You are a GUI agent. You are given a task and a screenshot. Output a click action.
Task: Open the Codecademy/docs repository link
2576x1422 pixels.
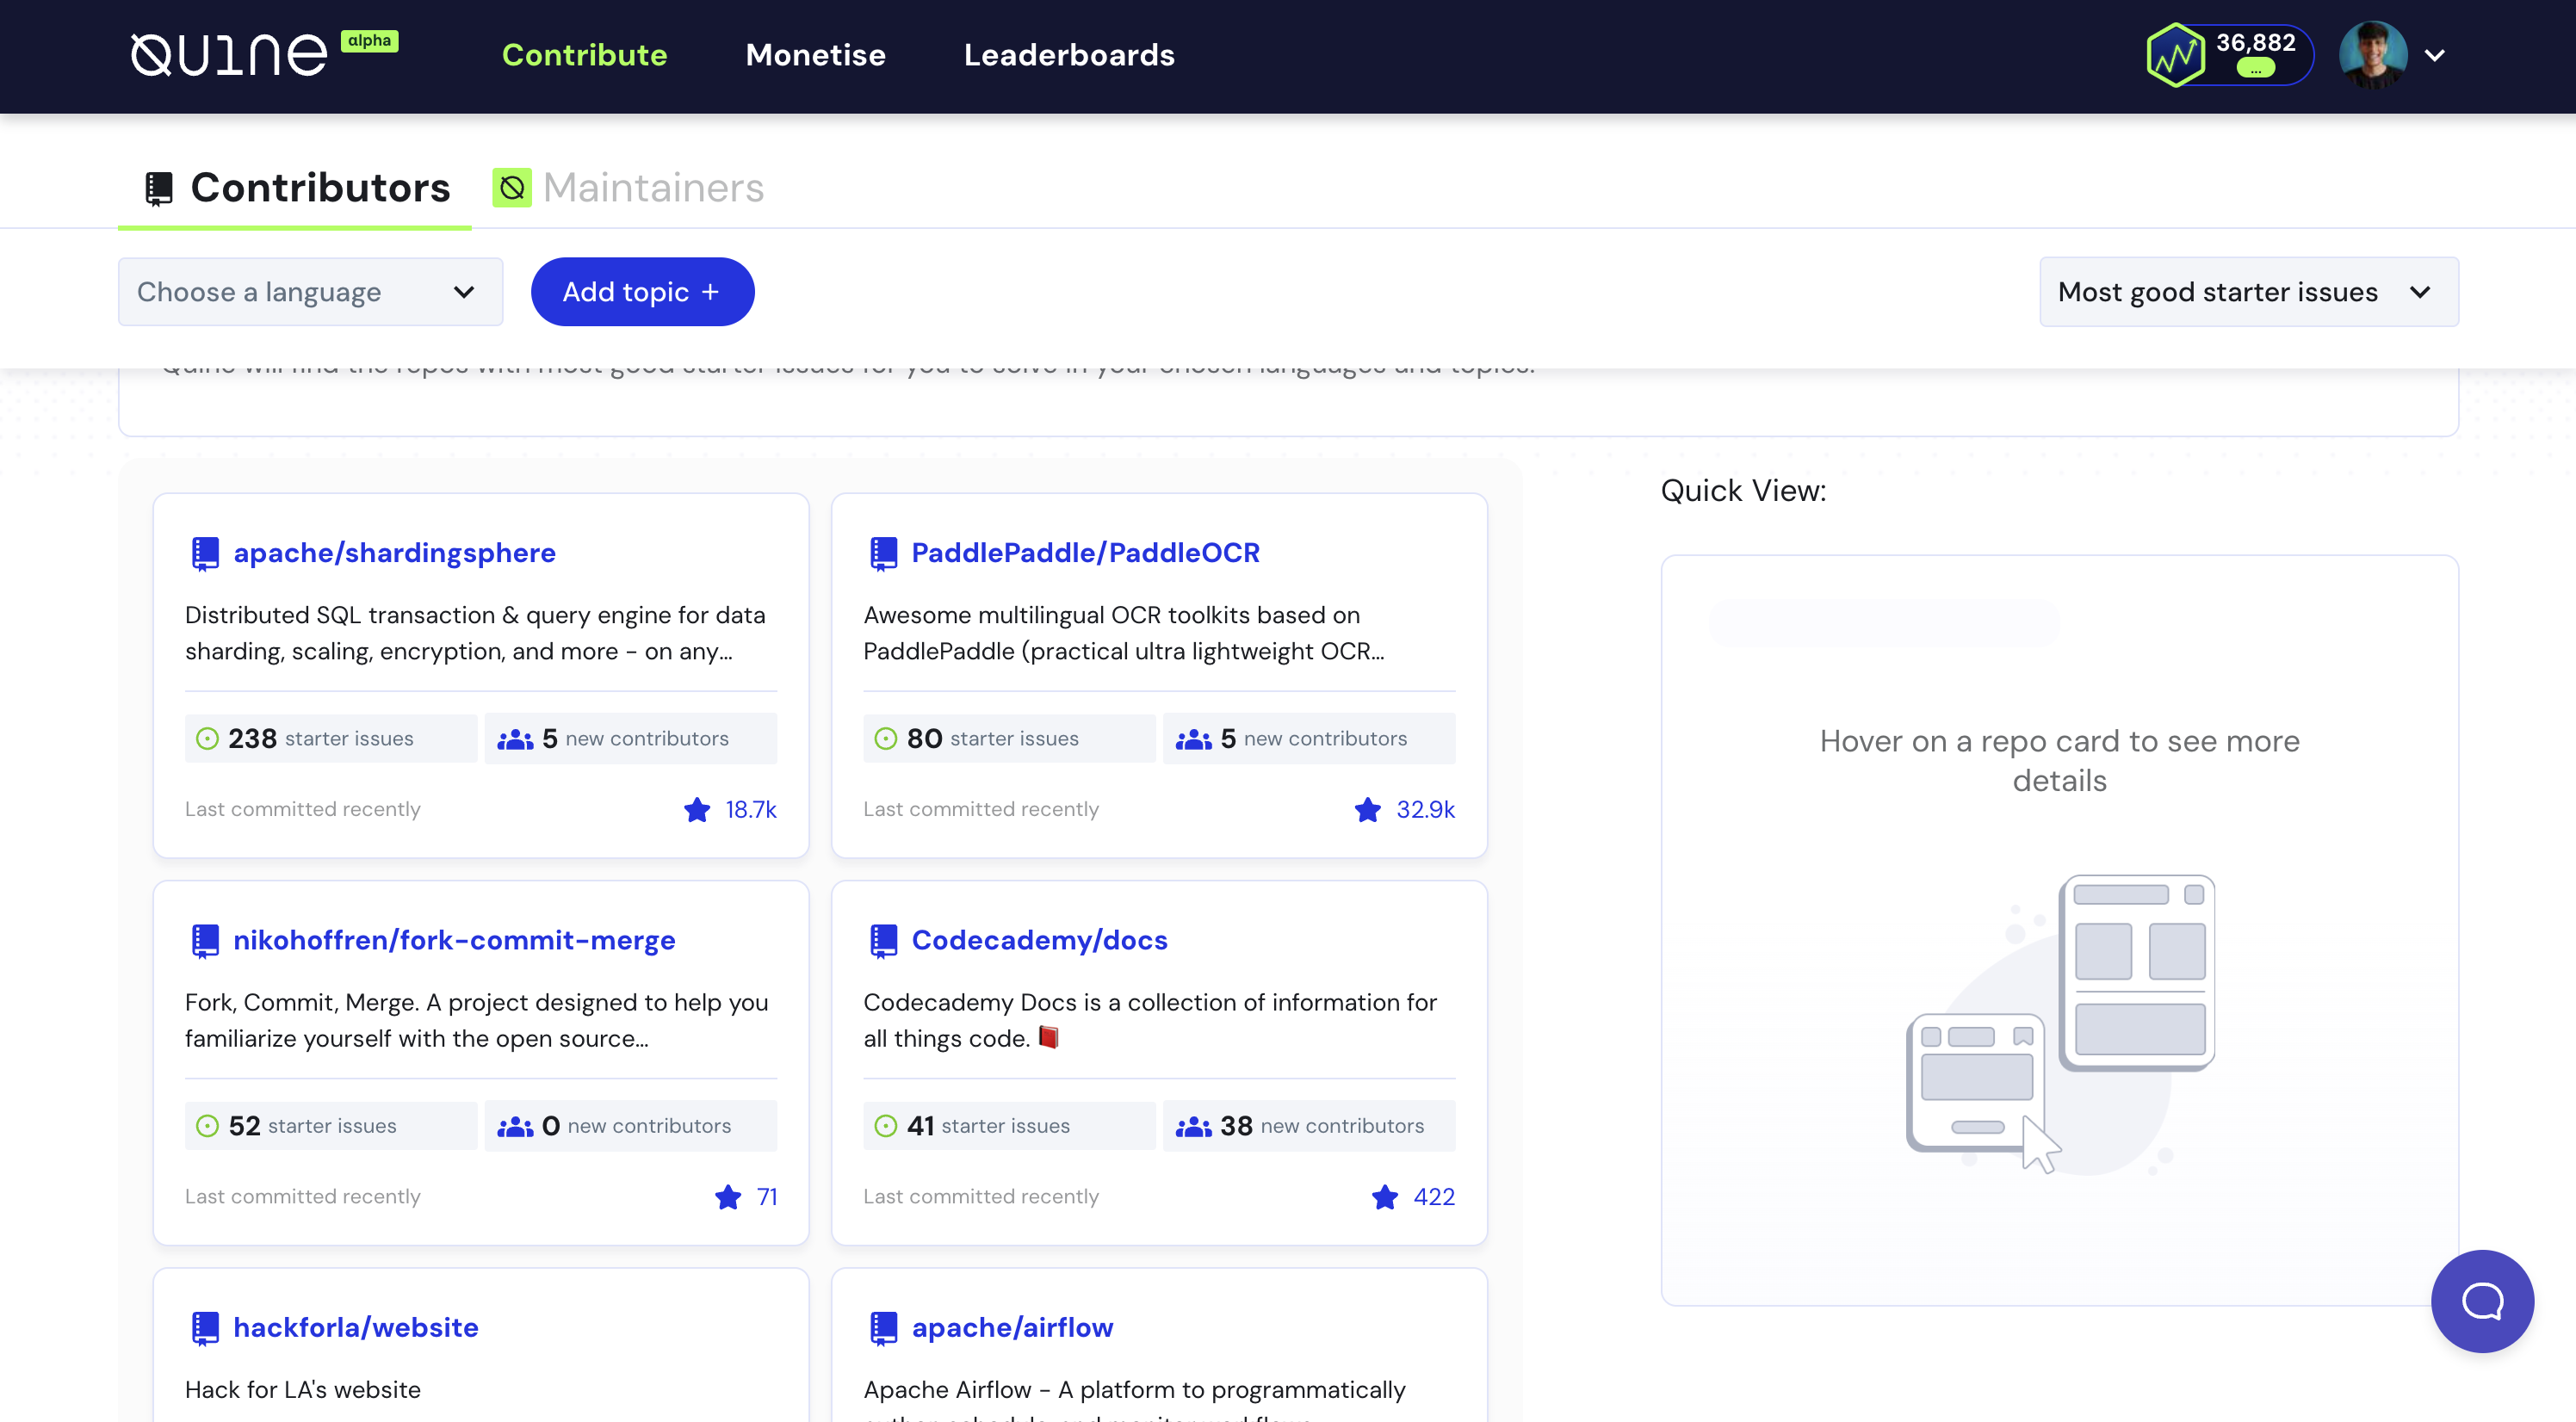click(1039, 940)
